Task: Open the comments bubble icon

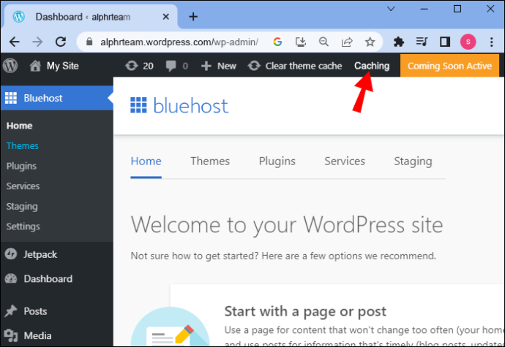Action: coord(171,66)
